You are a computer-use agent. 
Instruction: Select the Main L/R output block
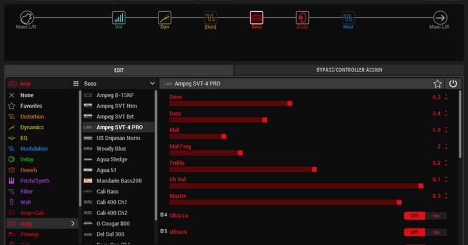[x=441, y=18]
